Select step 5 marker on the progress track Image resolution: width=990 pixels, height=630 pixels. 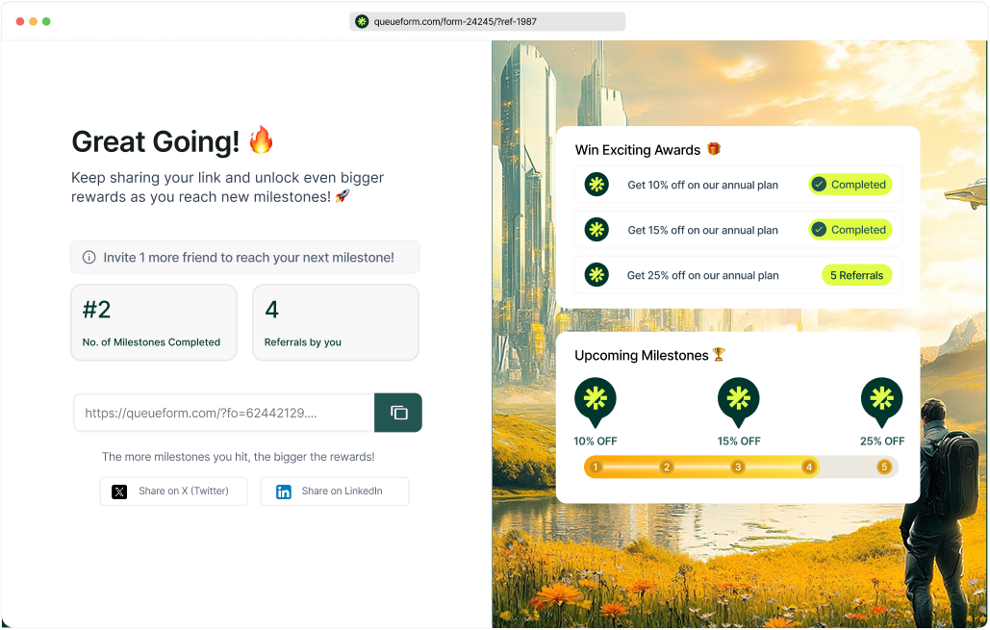pos(884,466)
